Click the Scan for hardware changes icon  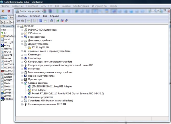[x=51, y=21]
